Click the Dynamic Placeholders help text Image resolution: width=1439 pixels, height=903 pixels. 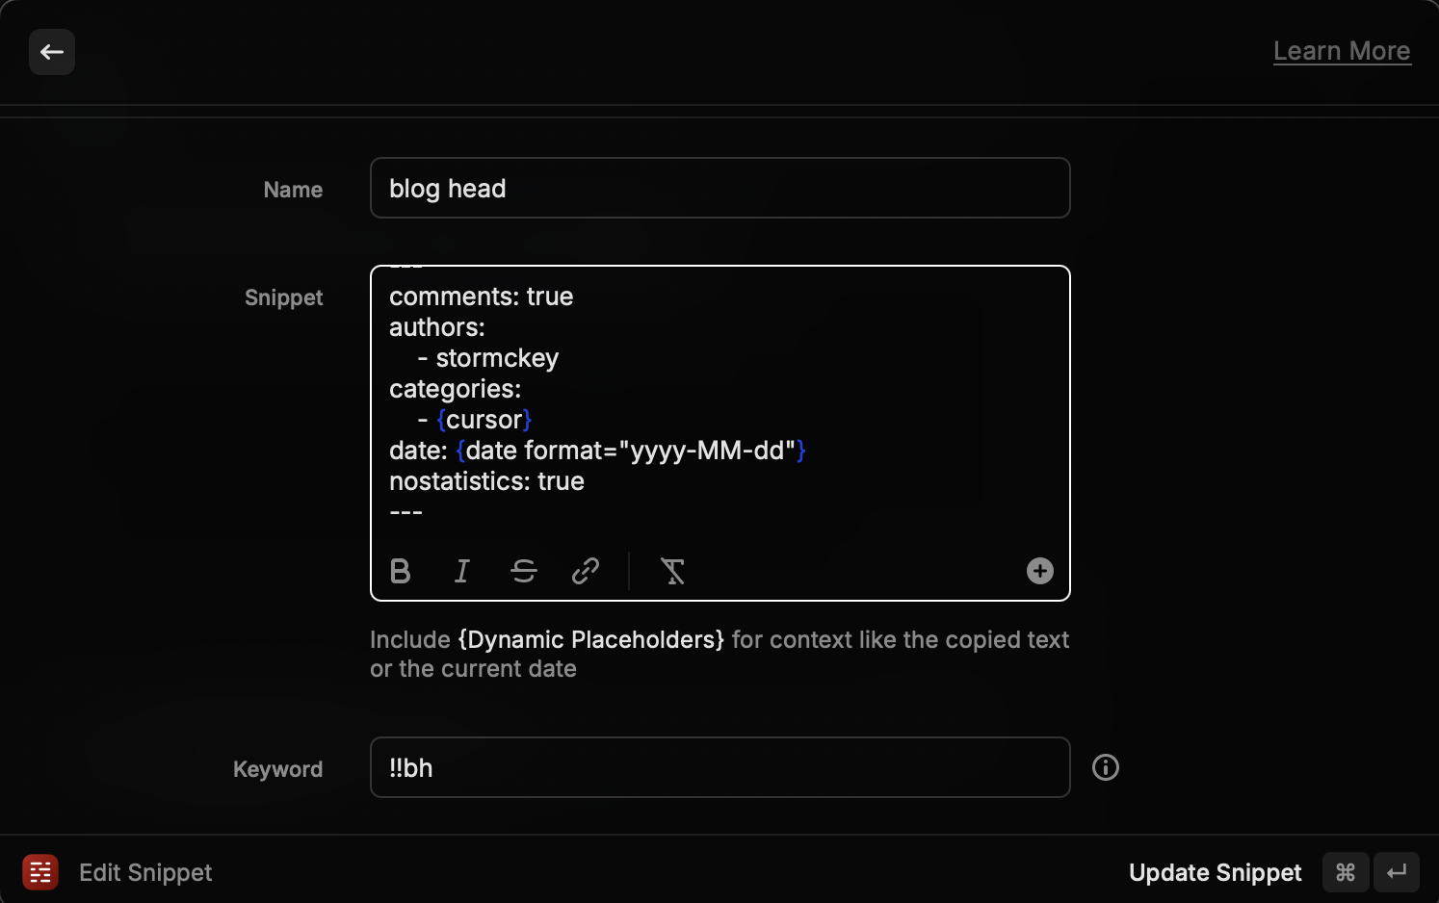click(591, 639)
